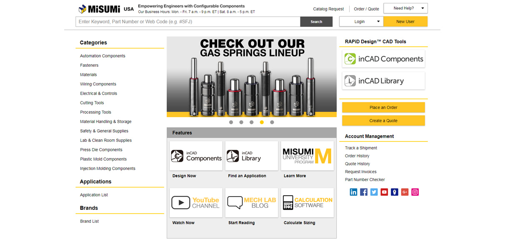Go to the Fasteners category
505x252 pixels.
click(x=89, y=65)
